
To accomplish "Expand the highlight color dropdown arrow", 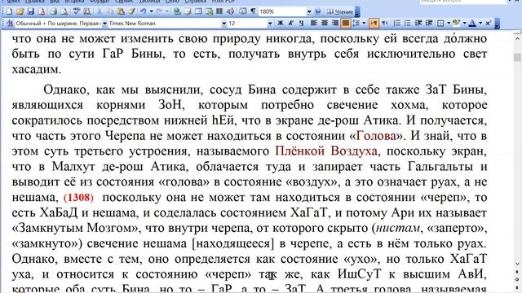I will [464, 23].
